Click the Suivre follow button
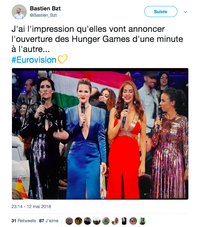Screen dimensions: 200x227 [161, 12]
